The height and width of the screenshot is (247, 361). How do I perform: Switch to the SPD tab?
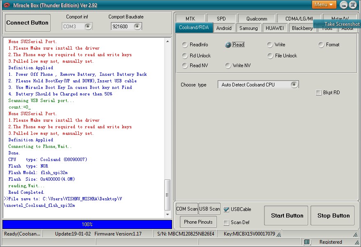pos(221,18)
